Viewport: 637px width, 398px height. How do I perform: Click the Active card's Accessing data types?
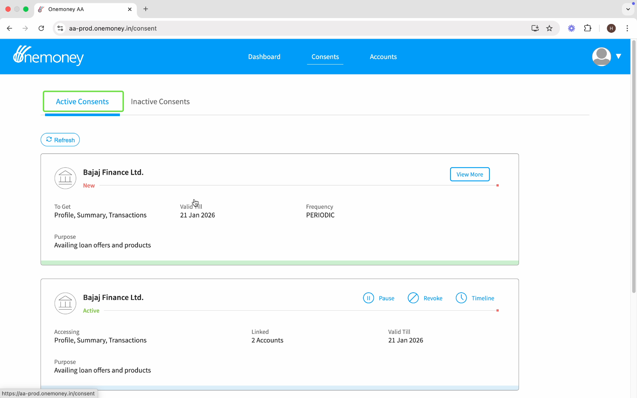[100, 340]
